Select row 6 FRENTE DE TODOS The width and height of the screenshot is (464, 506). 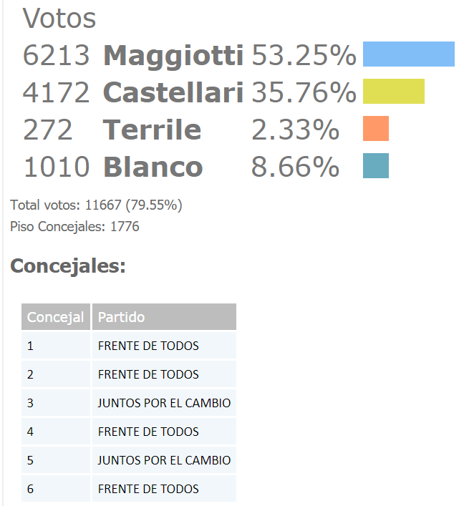[x=129, y=489]
